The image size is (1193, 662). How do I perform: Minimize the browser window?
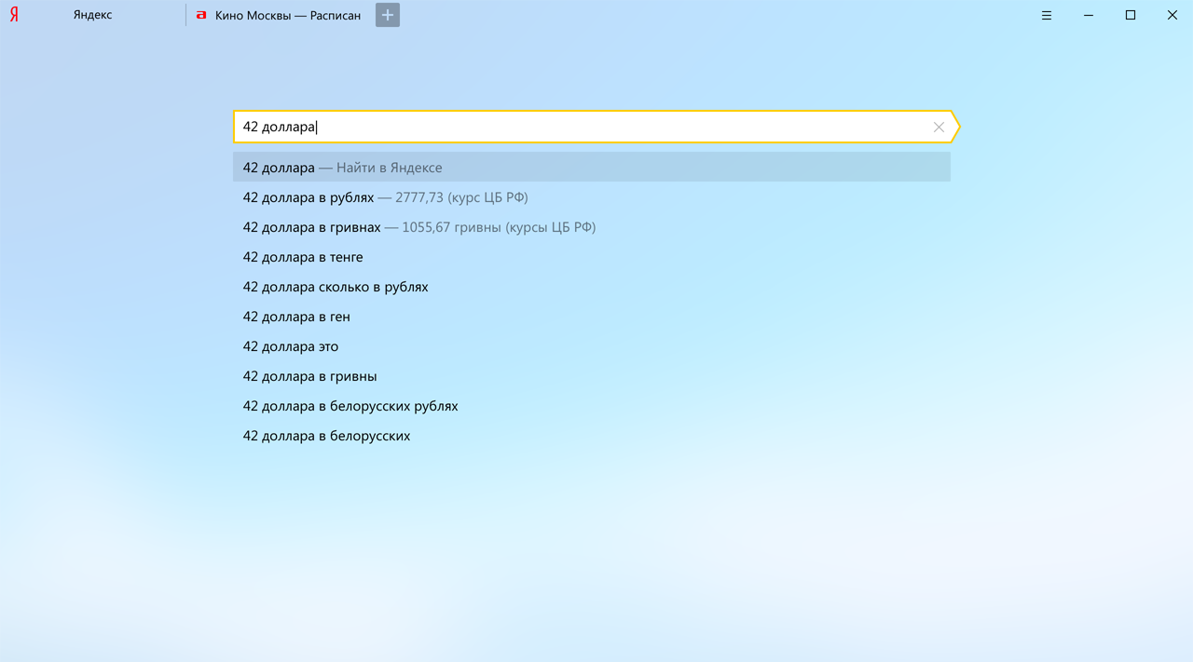coord(1089,15)
